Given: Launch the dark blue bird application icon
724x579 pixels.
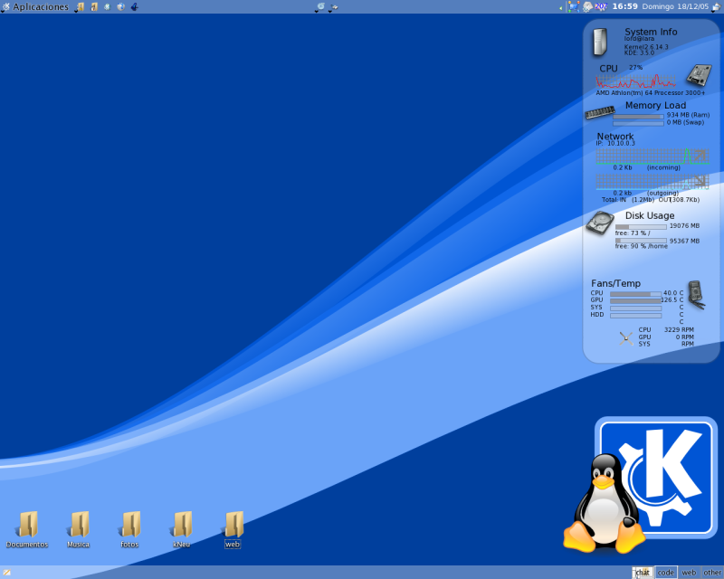Looking at the screenshot, I should (x=134, y=7).
